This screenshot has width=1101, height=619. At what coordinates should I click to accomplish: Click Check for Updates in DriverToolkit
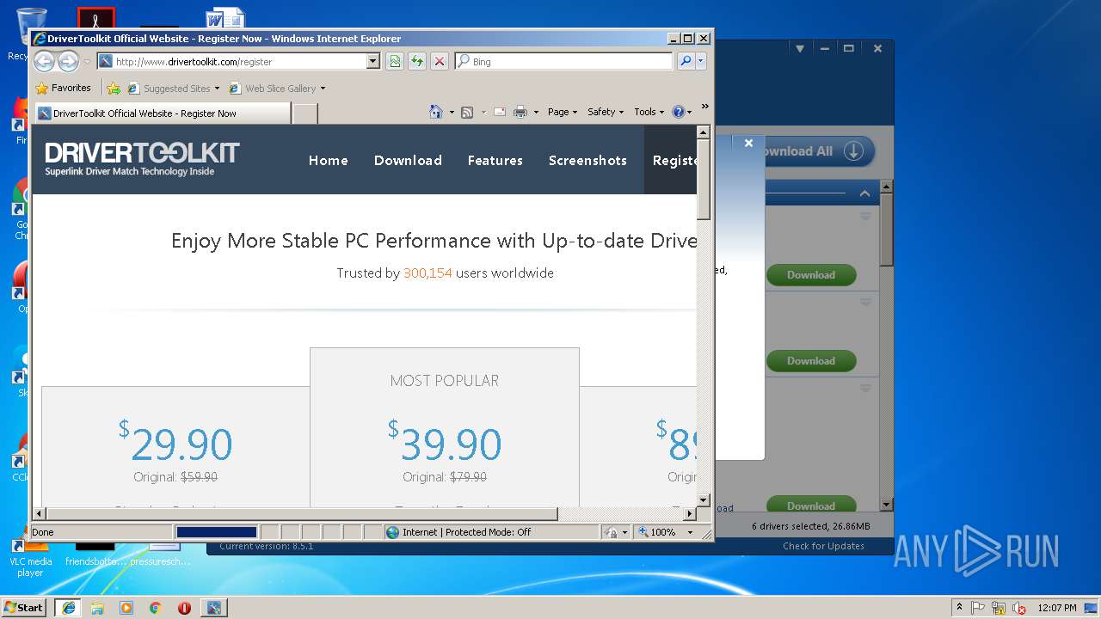click(x=823, y=546)
